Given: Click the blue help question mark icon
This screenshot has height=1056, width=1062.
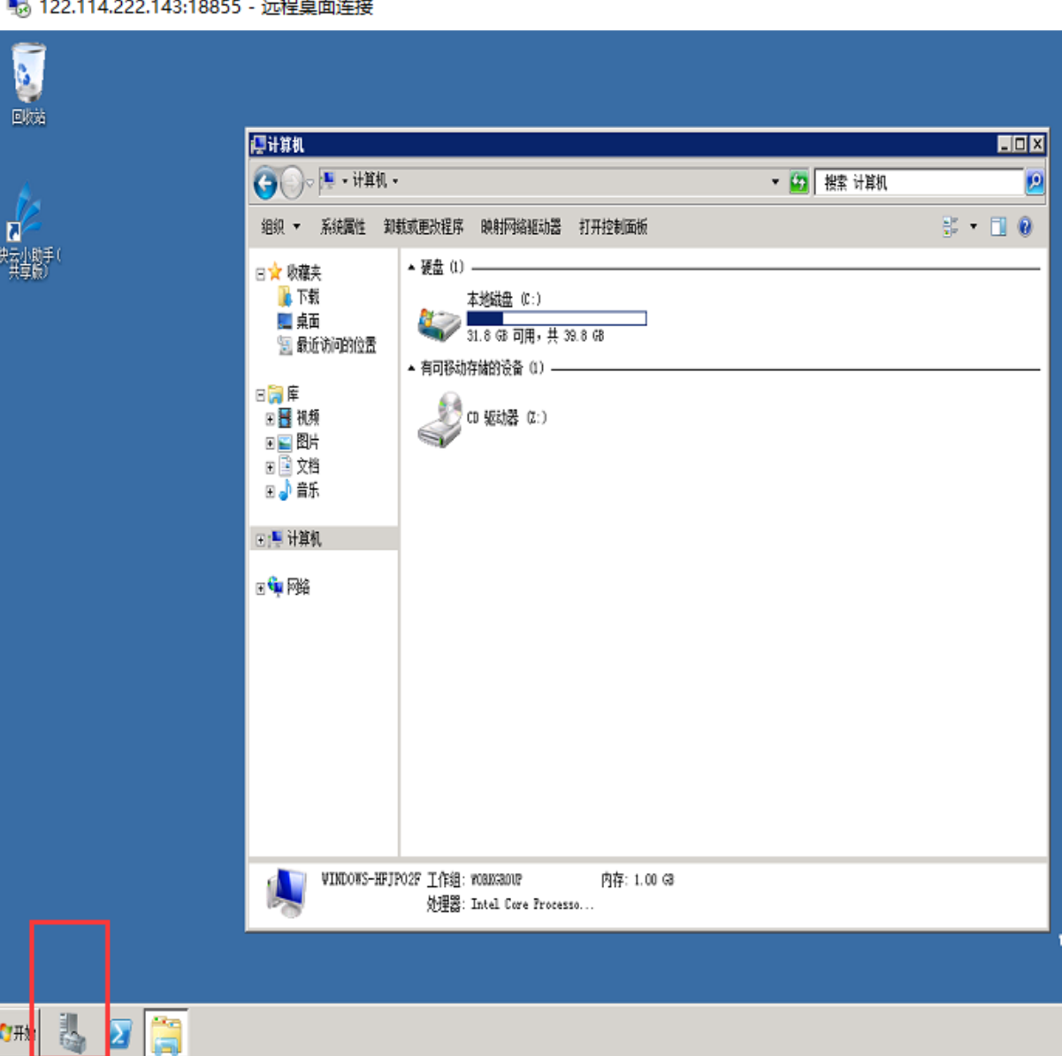Looking at the screenshot, I should coord(1025,227).
